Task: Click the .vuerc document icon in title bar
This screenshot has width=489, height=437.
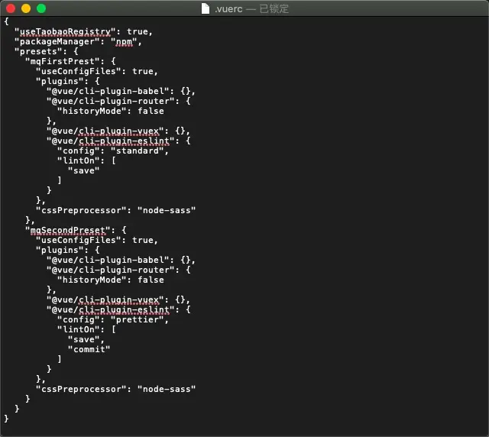Action: pyautogui.click(x=206, y=8)
